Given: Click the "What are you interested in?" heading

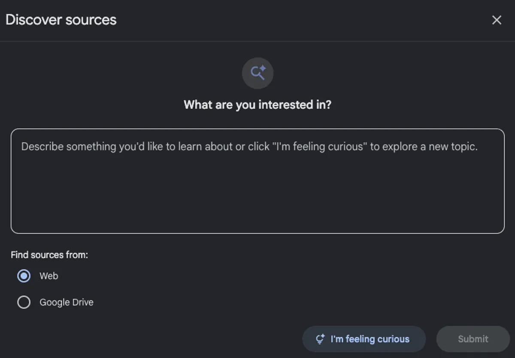Looking at the screenshot, I should [x=257, y=104].
